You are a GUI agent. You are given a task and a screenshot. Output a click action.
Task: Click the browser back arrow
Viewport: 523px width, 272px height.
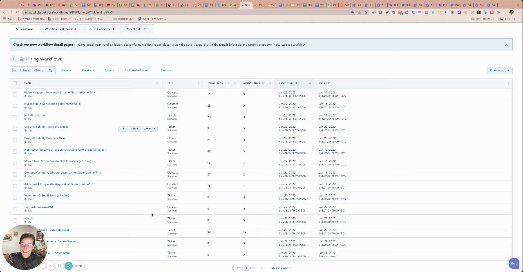(4, 12)
